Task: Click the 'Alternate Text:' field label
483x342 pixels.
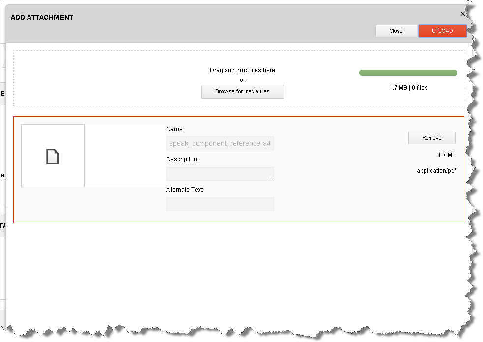Action: click(184, 189)
